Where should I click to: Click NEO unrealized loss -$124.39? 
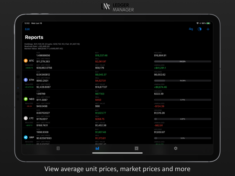click(x=159, y=106)
